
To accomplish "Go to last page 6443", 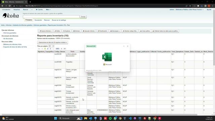I will tap(57, 49).
